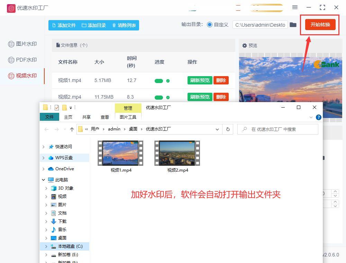346x263 pixels.
Task: Click 添加文件 to add files
Action: (x=64, y=25)
